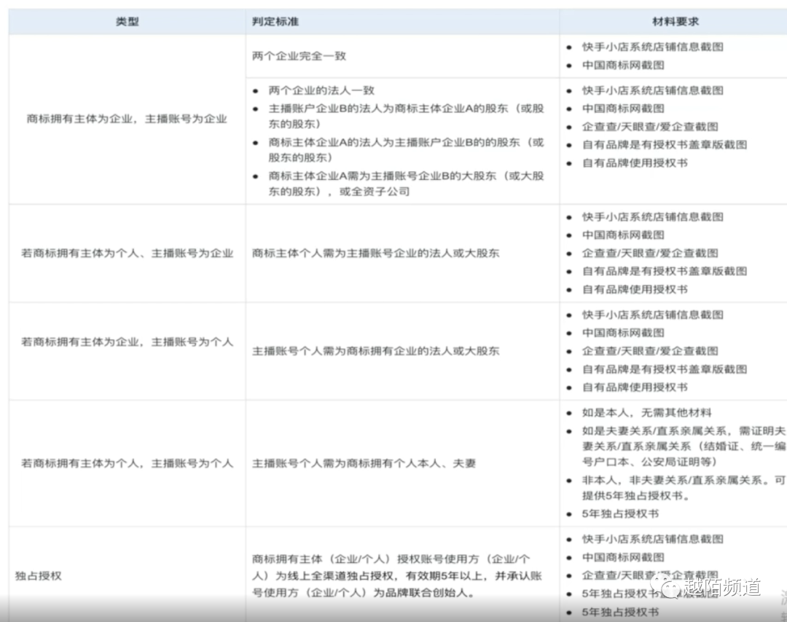Click the 主播账号个人需为商标拥有企业的法人或大股东 cell

(376, 350)
